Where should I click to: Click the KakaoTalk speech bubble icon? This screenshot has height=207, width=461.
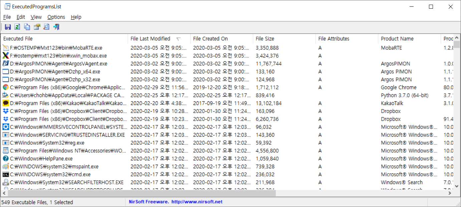tap(6, 103)
